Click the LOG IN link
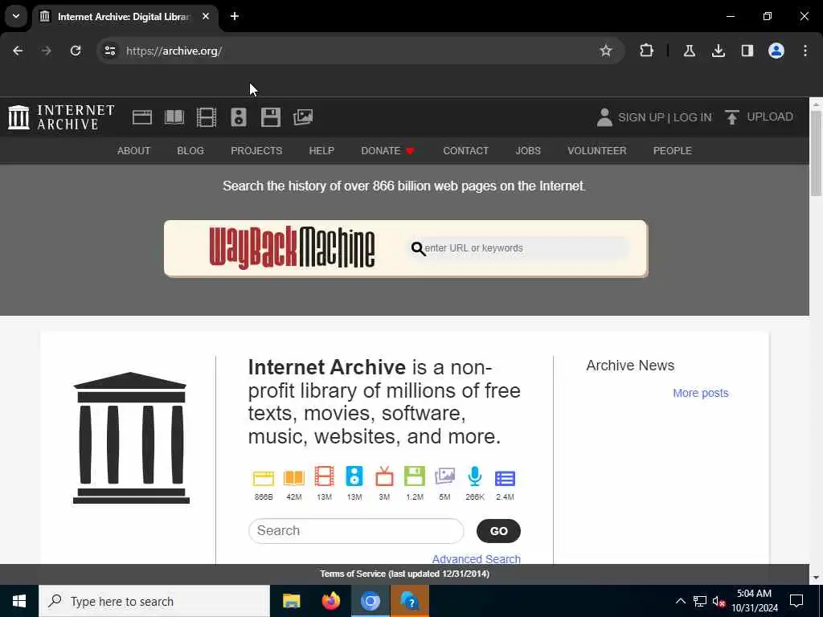This screenshot has height=617, width=823. (692, 117)
